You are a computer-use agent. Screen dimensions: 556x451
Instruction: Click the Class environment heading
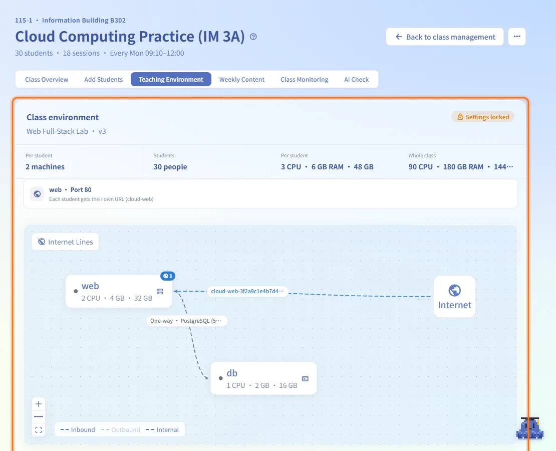63,117
